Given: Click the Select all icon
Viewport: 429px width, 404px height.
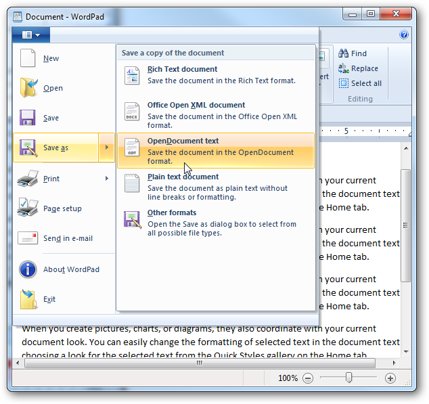Looking at the screenshot, I should 344,83.
